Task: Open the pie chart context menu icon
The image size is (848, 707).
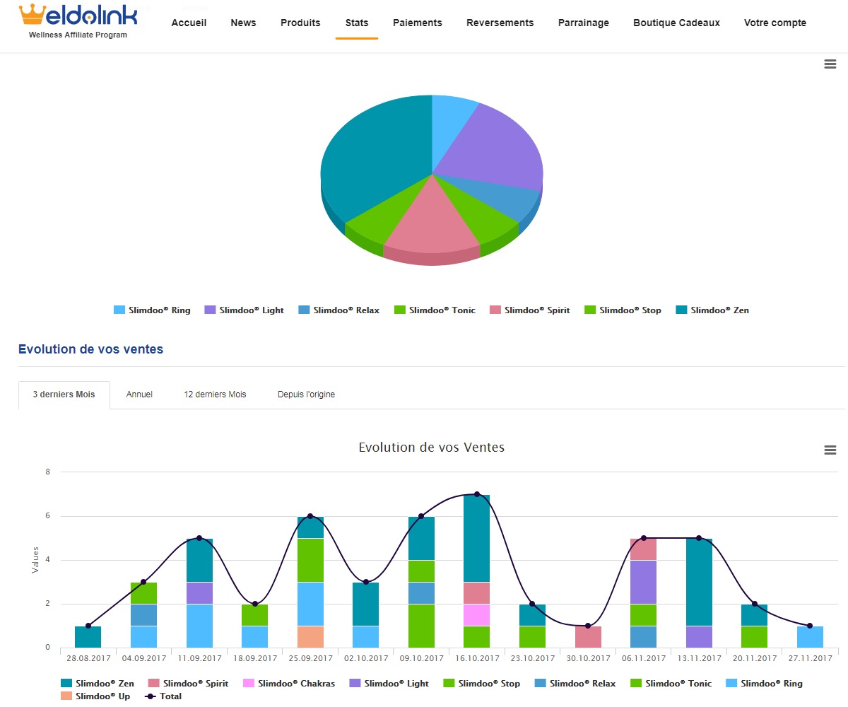Action: 830,64
